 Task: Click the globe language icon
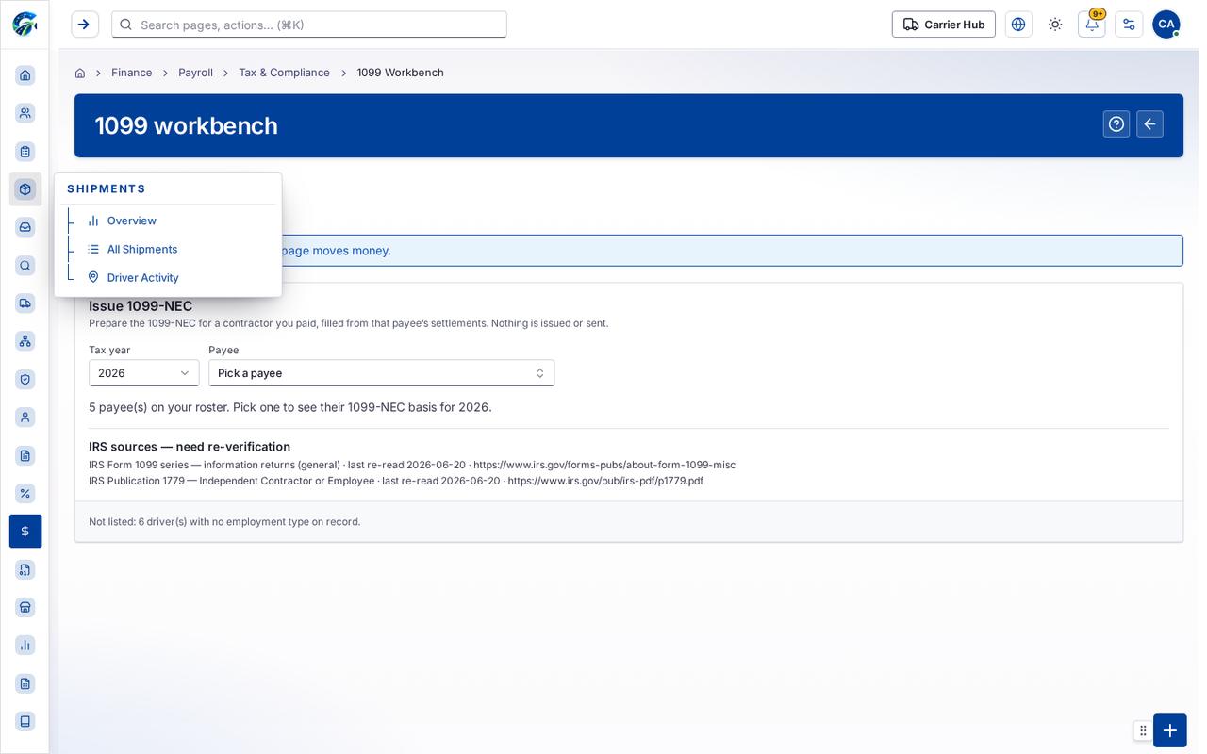(1018, 25)
